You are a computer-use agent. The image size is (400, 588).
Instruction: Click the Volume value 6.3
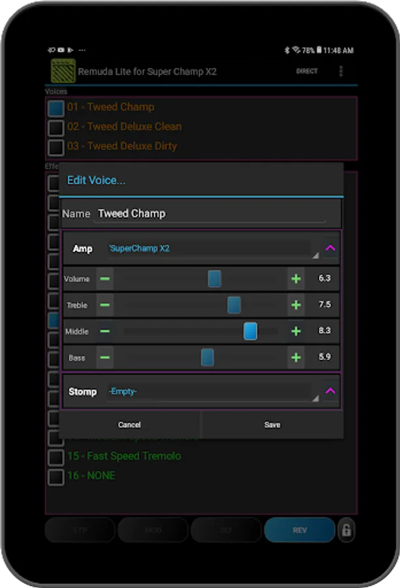[x=324, y=278]
